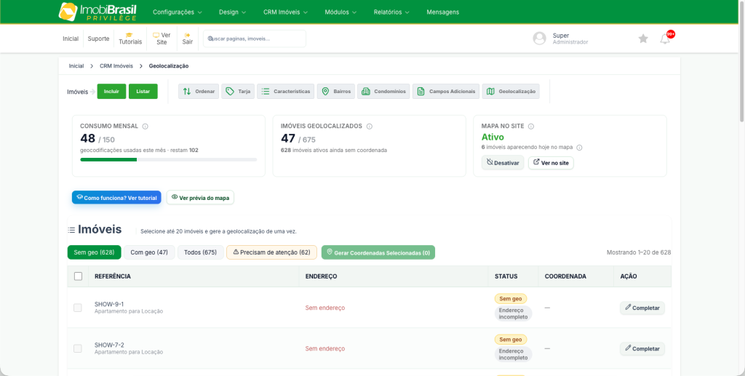Select the Sem geo (628) tab
745x376 pixels.
coord(94,252)
